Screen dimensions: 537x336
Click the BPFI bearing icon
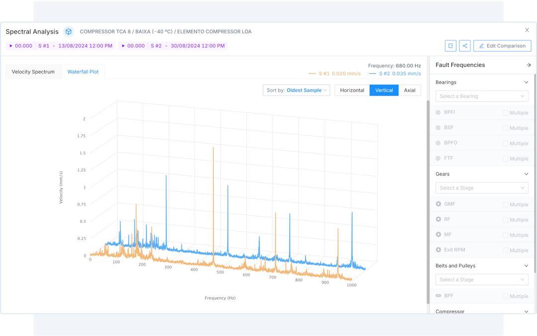coord(438,112)
